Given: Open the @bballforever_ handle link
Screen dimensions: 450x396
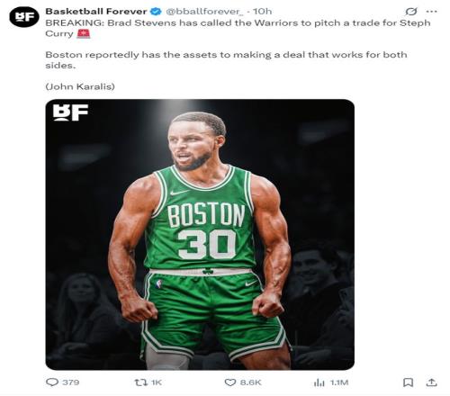Looking at the screenshot, I should (205, 12).
